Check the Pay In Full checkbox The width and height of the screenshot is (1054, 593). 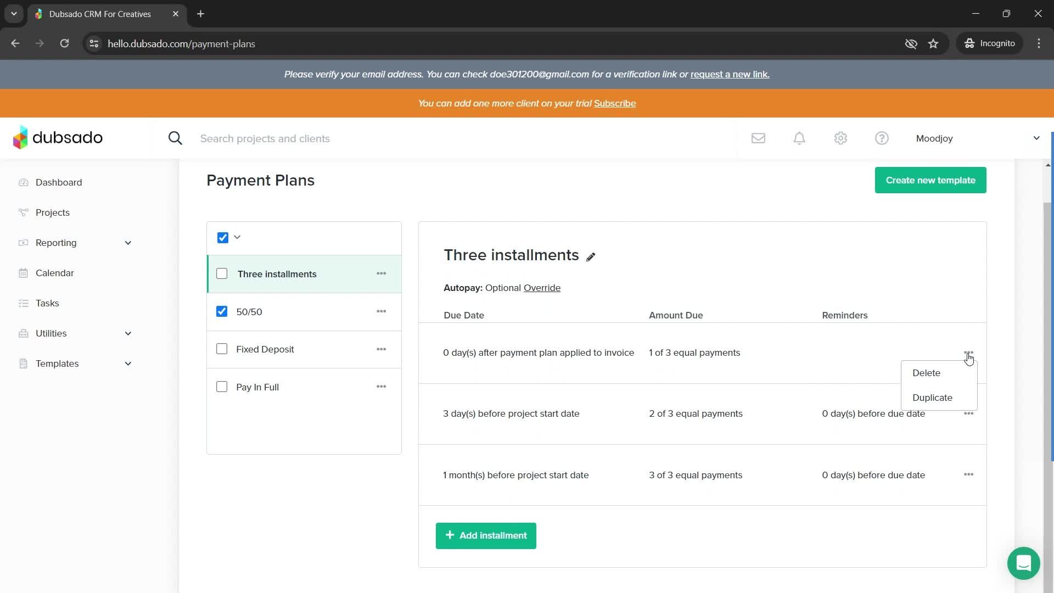click(222, 387)
